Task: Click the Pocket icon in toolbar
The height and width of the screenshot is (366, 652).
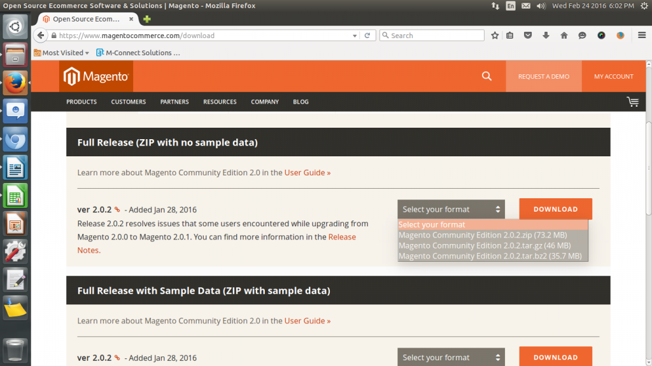Action: [x=528, y=36]
